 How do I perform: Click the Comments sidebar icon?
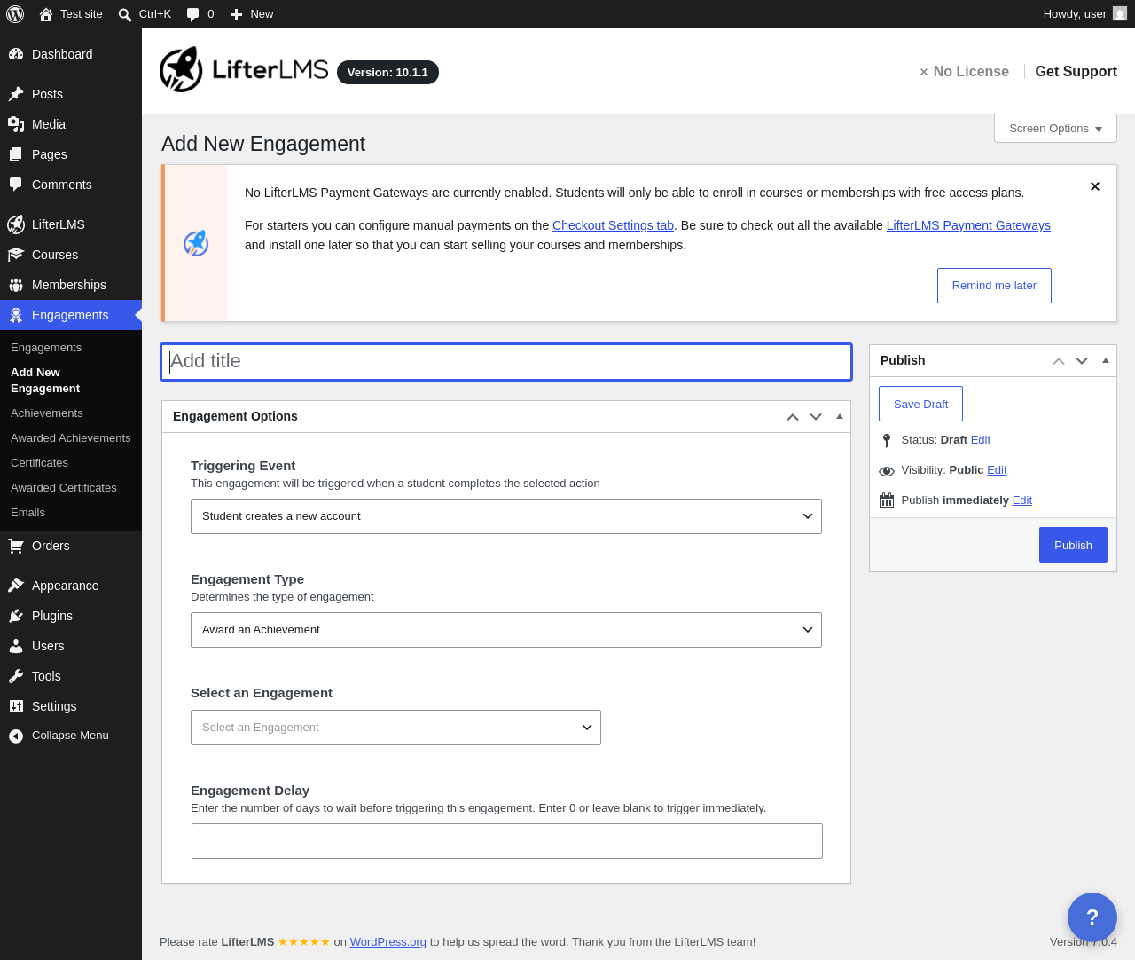(16, 185)
